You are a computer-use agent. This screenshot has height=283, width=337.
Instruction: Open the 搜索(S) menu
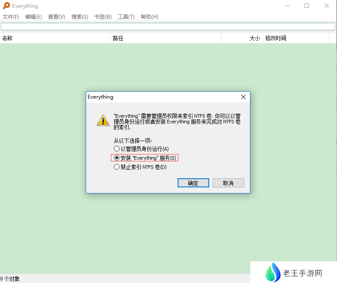click(x=80, y=17)
